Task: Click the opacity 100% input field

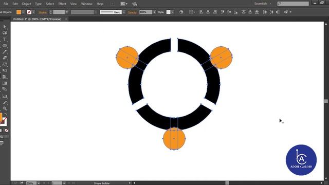Action: 145,12
